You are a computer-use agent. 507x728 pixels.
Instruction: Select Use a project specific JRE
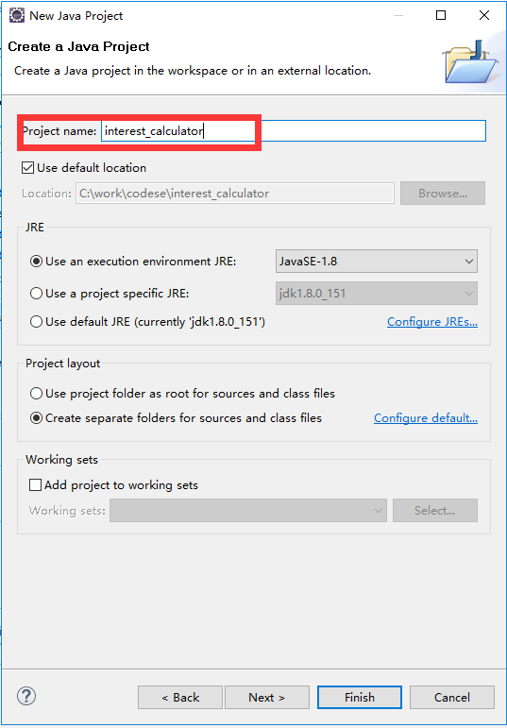[x=36, y=294]
